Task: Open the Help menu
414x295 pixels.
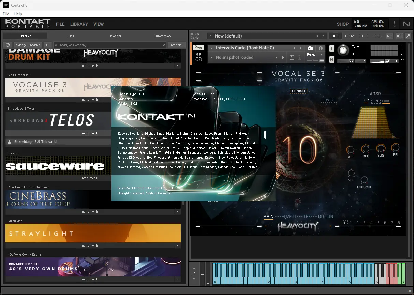Action: point(18,14)
